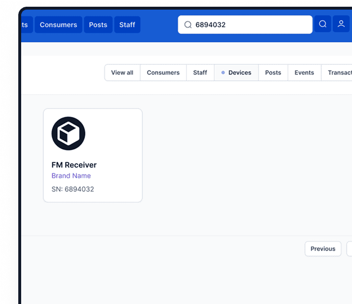
Task: Select the Events filter tab
Action: tap(304, 73)
